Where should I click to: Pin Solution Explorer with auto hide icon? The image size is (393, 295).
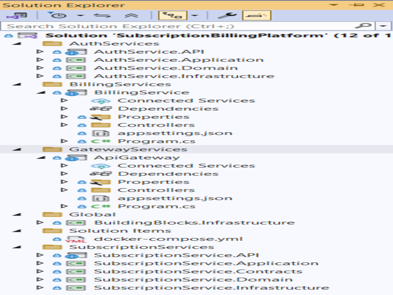coord(356,5)
